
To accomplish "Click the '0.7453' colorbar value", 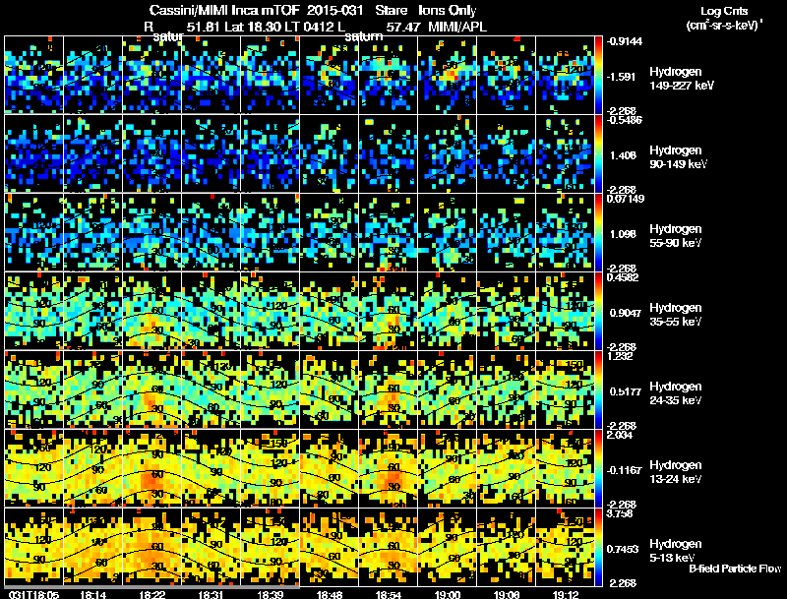I will [623, 549].
